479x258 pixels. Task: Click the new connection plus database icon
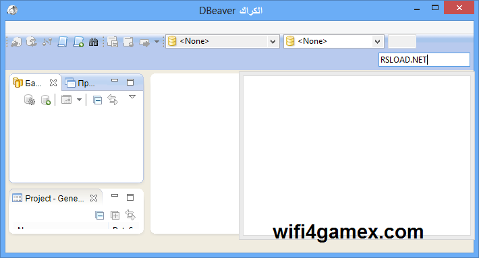pos(45,100)
